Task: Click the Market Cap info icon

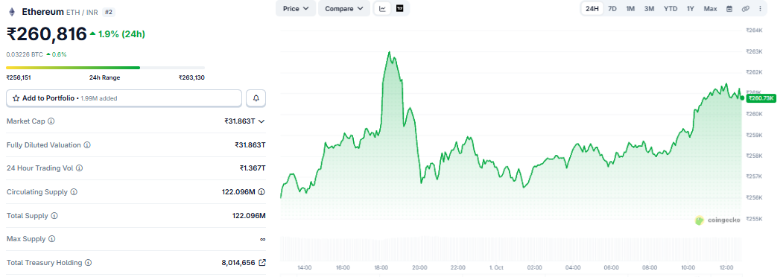Action: (51, 121)
